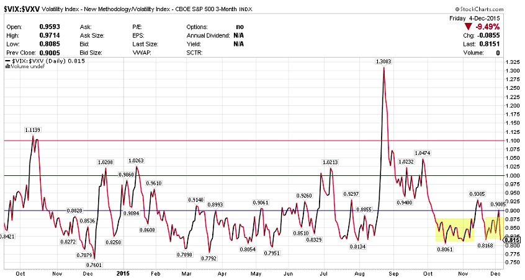The image size is (525, 280).
Task: Select the StockCharts.com copyright label
Action: 479,9
